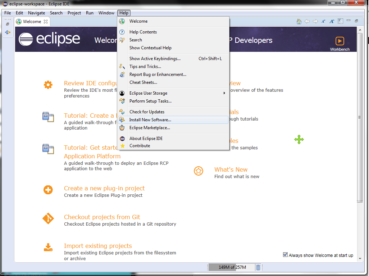The height and width of the screenshot is (276, 369).
Task: Open Review IDE configuration link
Action: point(90,83)
